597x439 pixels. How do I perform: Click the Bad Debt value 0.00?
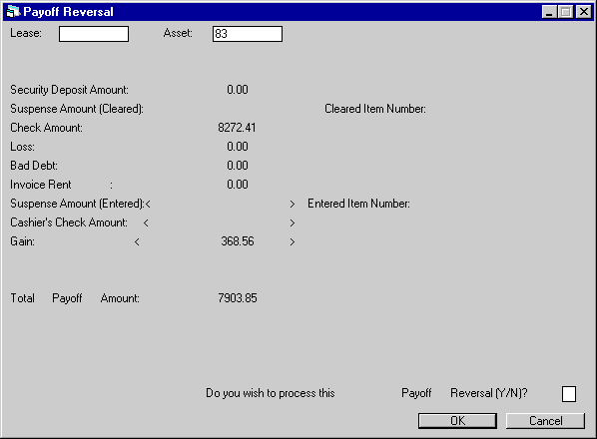click(238, 166)
